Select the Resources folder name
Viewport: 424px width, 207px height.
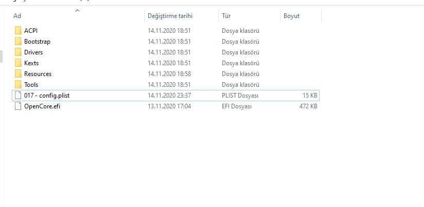[x=38, y=74]
